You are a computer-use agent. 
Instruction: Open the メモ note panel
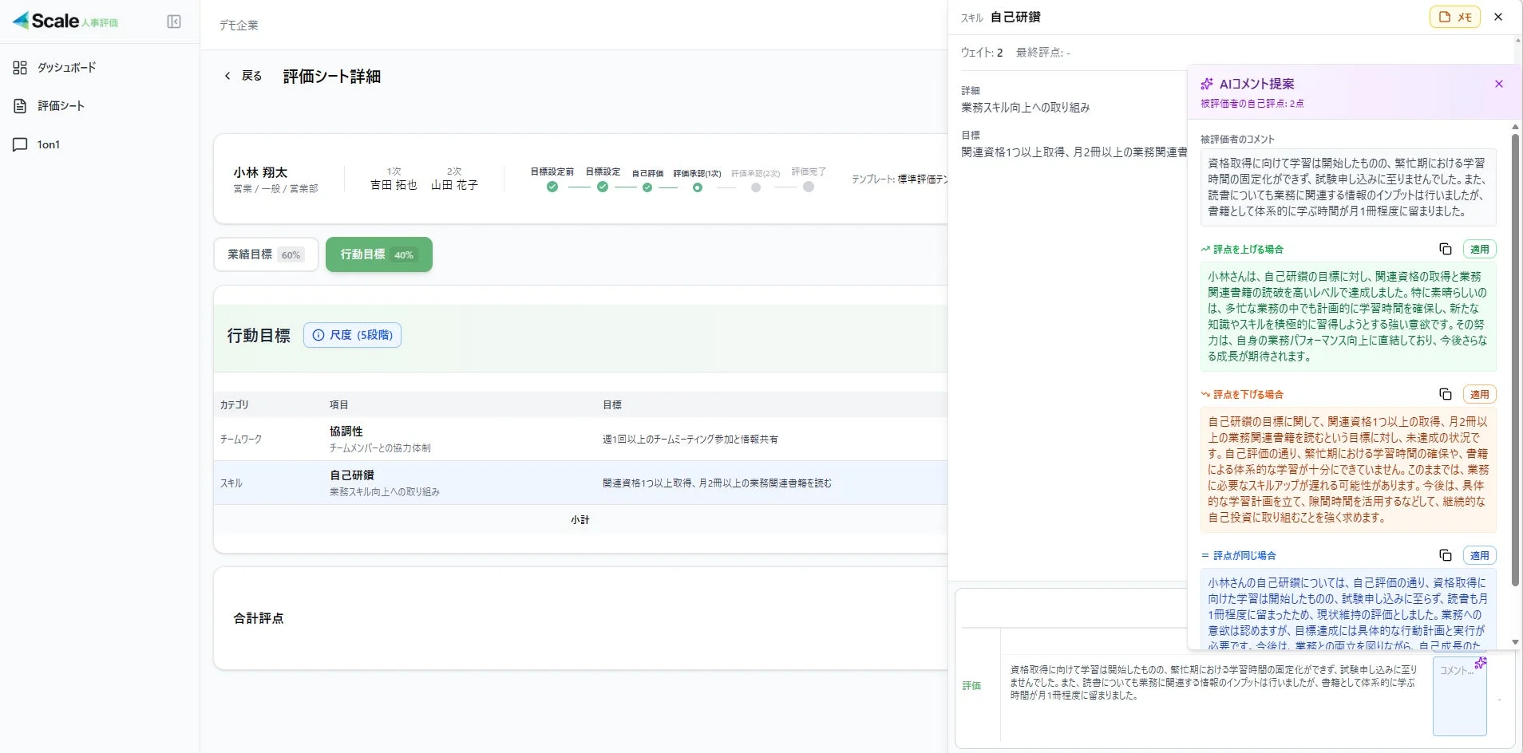[x=1454, y=16]
